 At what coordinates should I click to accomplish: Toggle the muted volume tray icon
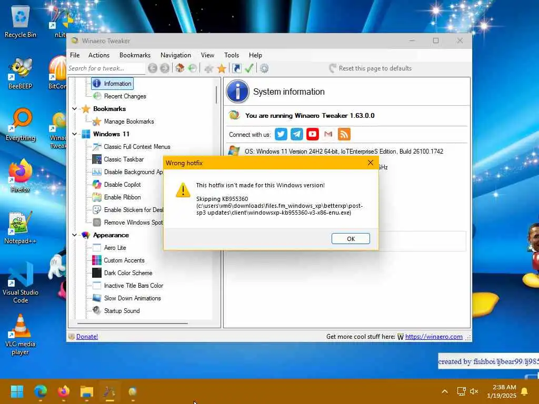pos(474,391)
